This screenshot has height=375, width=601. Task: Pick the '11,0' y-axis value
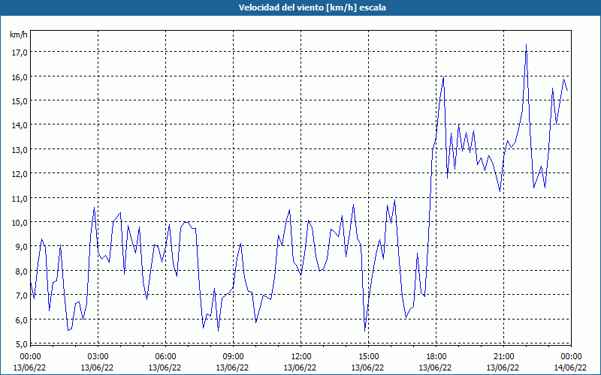[x=20, y=198]
